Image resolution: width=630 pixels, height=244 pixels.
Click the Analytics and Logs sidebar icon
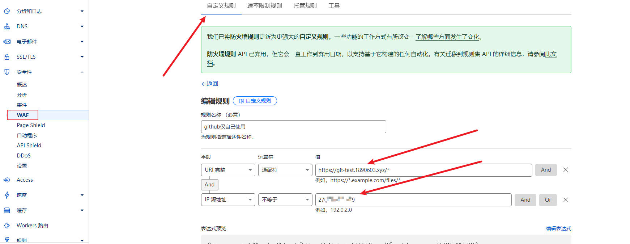(x=7, y=11)
